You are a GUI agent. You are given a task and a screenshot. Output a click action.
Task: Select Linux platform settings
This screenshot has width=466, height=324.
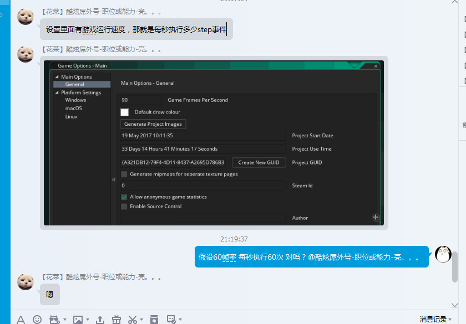tap(72, 117)
